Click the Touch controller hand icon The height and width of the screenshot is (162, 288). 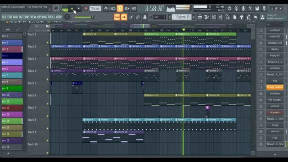256,17
